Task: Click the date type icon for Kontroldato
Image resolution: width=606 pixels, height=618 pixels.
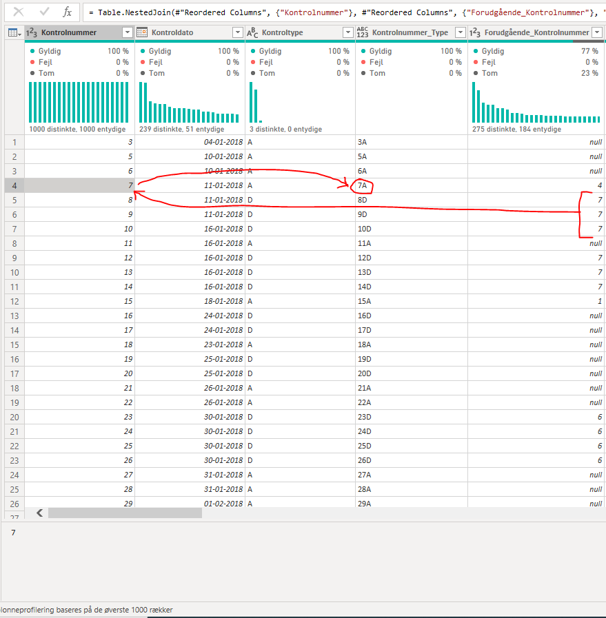Action: 142,32
